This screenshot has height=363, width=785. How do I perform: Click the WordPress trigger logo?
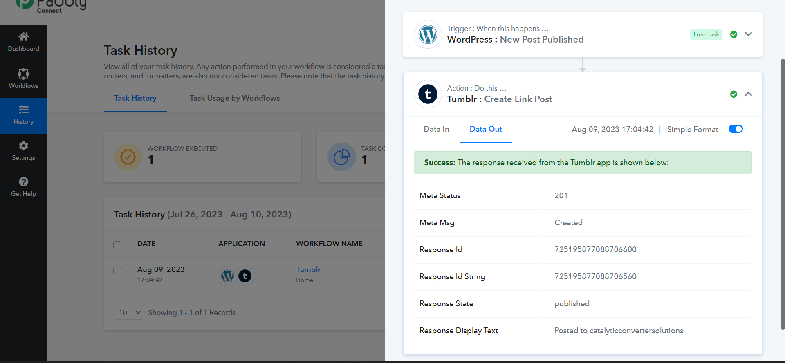428,34
